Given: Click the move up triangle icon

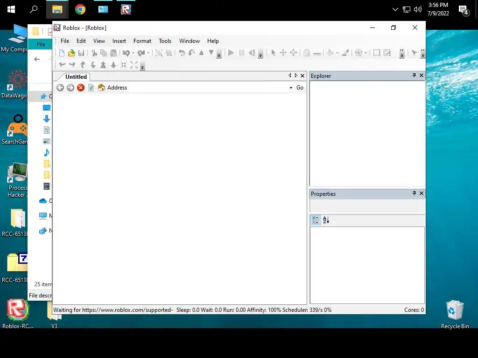Looking at the screenshot, I should click(201, 53).
